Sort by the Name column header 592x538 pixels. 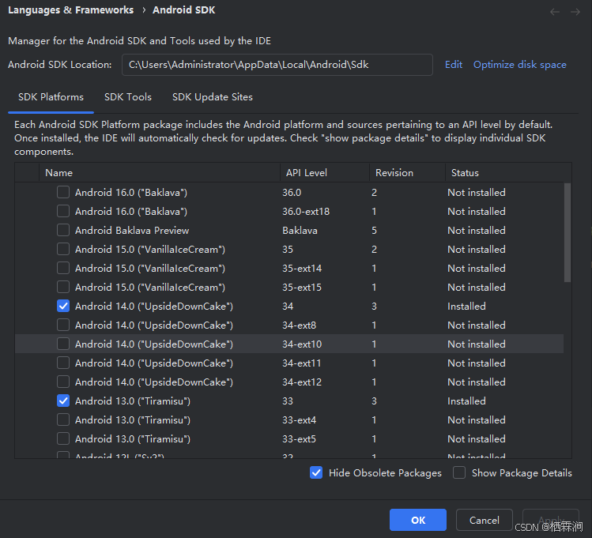point(160,173)
